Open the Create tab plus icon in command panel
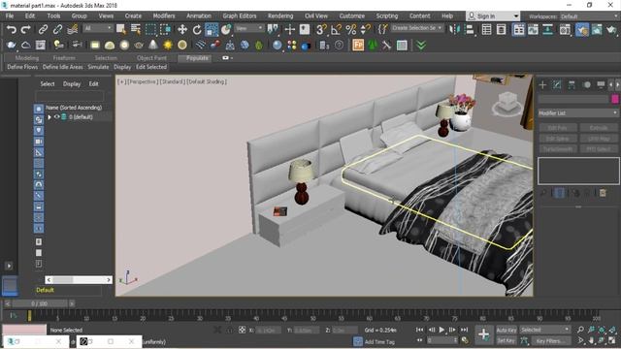 coord(542,84)
